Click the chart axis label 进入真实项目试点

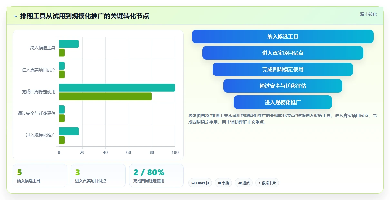click(39, 70)
